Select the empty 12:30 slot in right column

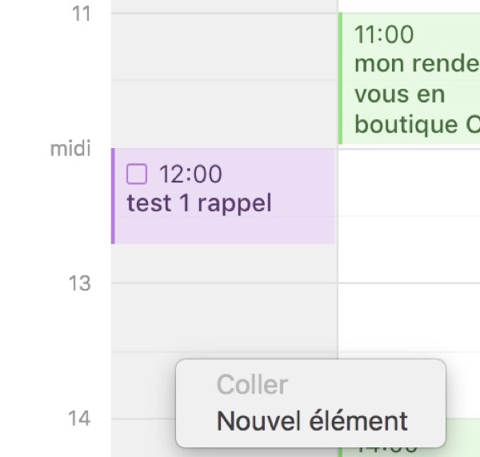408,249
